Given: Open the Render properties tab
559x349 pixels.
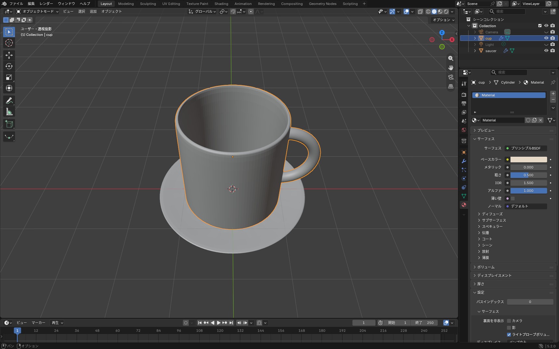Looking at the screenshot, I should pos(464,95).
